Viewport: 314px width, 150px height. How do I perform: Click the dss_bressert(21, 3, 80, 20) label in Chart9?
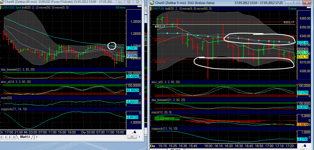[x=18, y=70]
